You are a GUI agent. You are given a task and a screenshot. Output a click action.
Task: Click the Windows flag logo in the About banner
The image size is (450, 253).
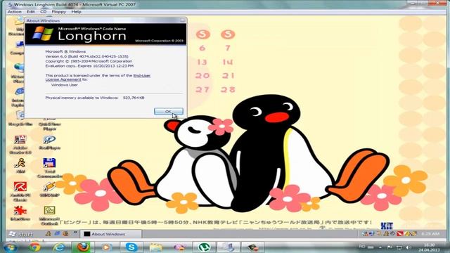click(x=43, y=34)
